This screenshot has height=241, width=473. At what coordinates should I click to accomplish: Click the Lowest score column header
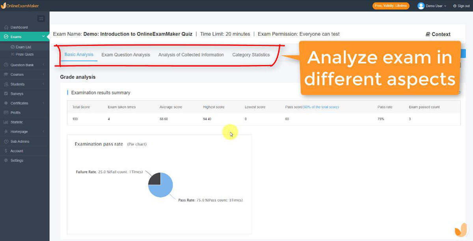pyautogui.click(x=255, y=107)
